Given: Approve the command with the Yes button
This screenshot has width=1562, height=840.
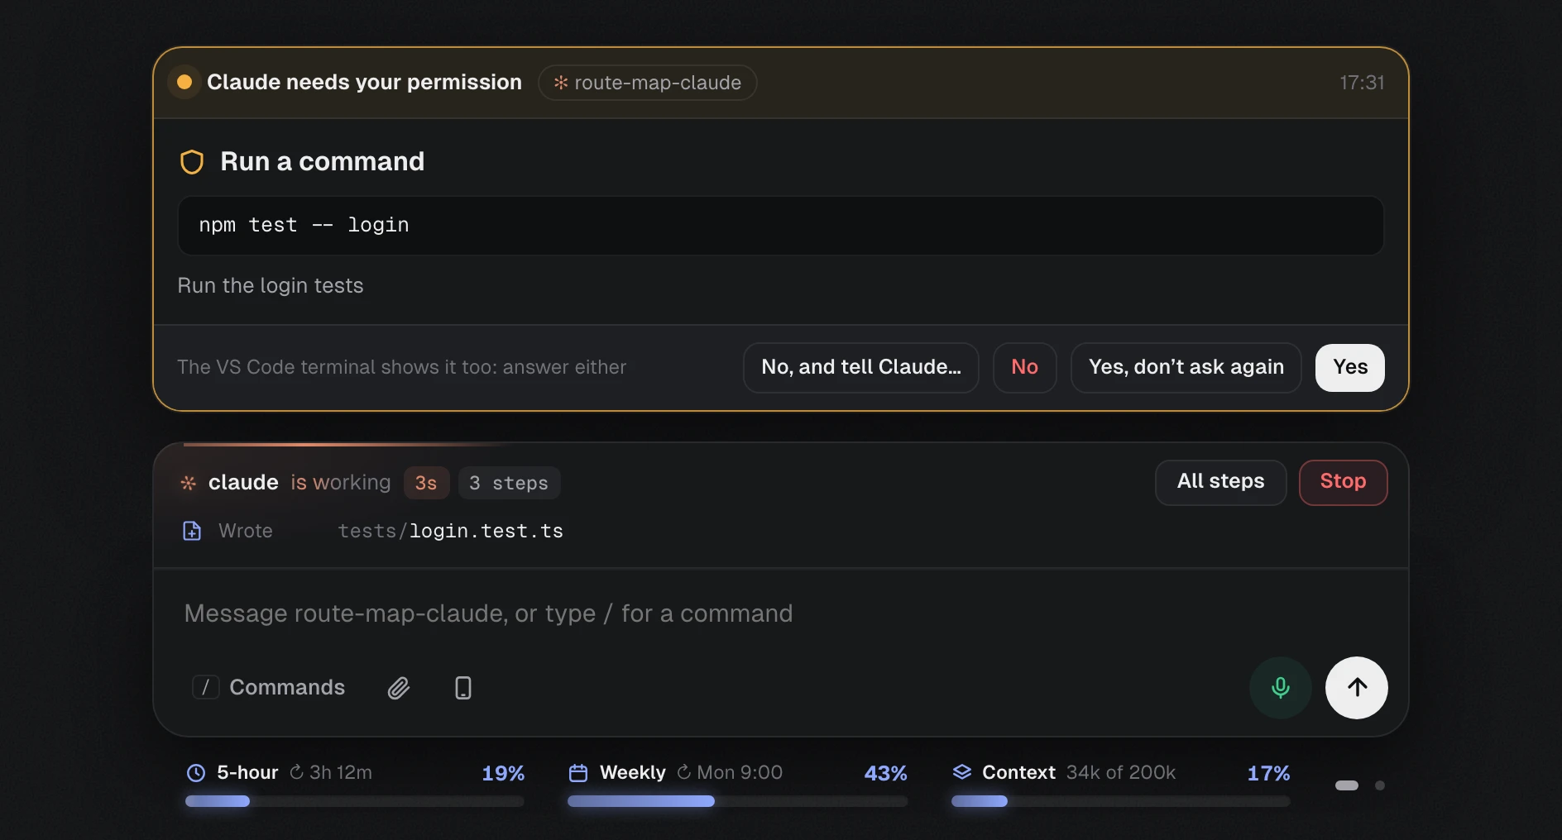Looking at the screenshot, I should point(1349,367).
